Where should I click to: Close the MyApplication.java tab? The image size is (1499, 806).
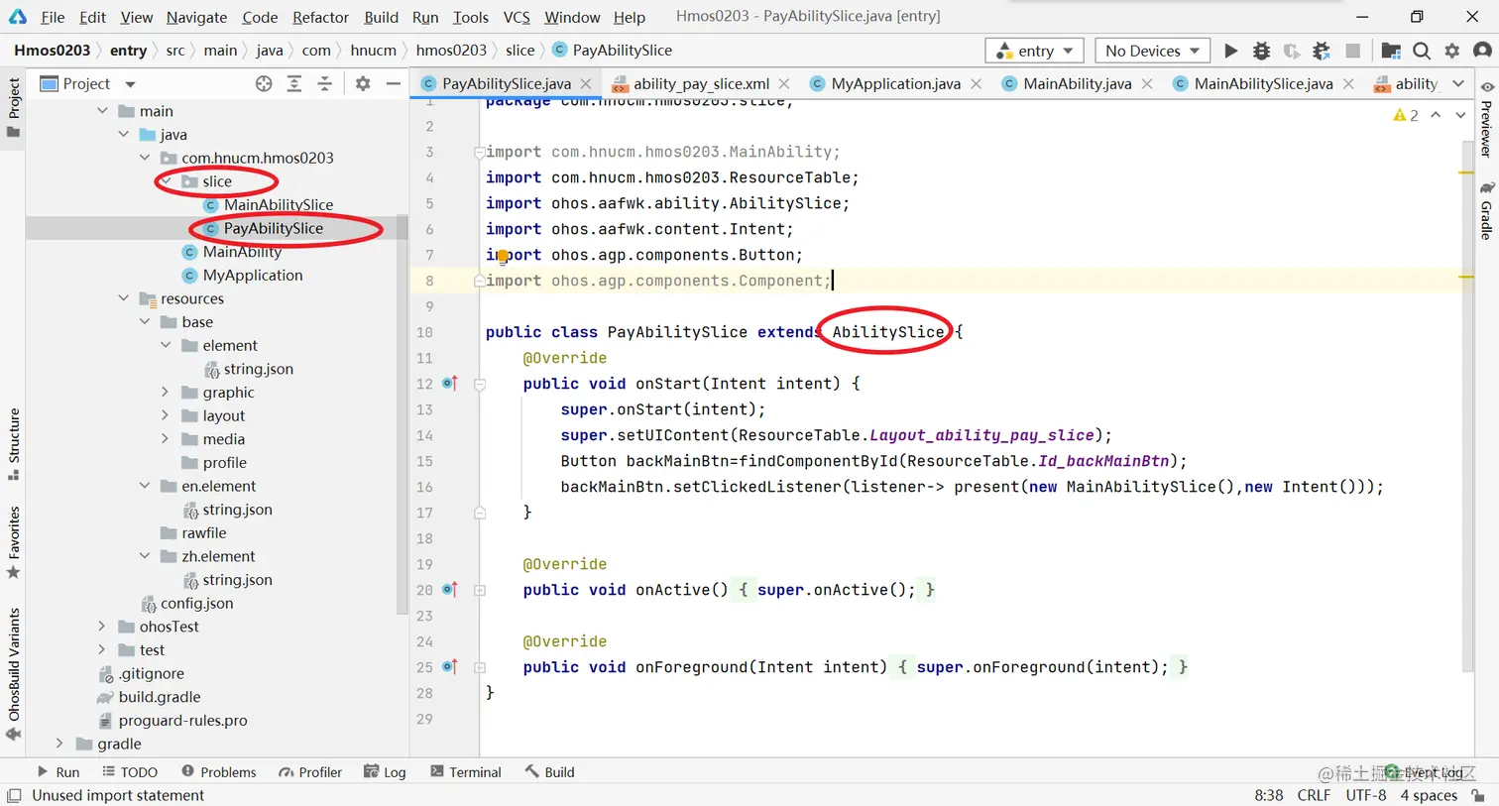click(x=976, y=84)
